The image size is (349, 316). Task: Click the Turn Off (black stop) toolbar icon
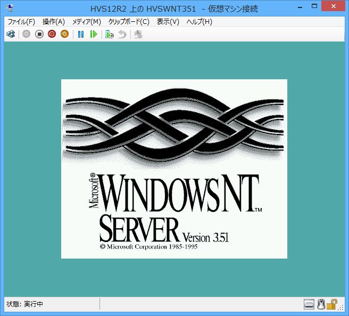click(39, 34)
